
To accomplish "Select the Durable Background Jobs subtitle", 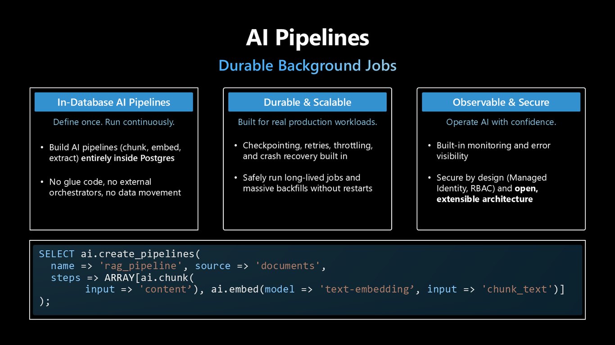I will 307,66.
